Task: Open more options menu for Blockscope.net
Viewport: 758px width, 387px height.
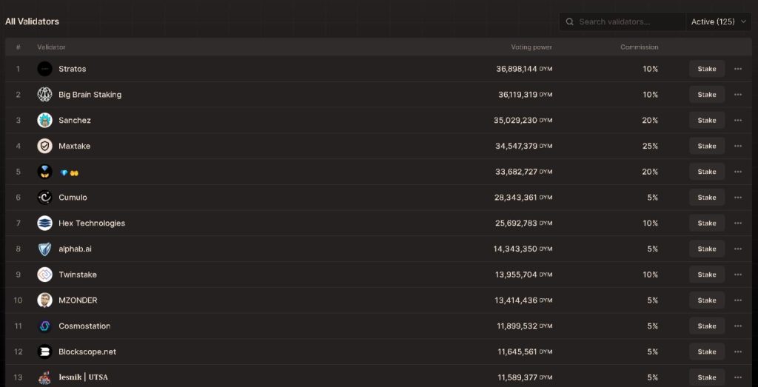Action: coord(738,351)
